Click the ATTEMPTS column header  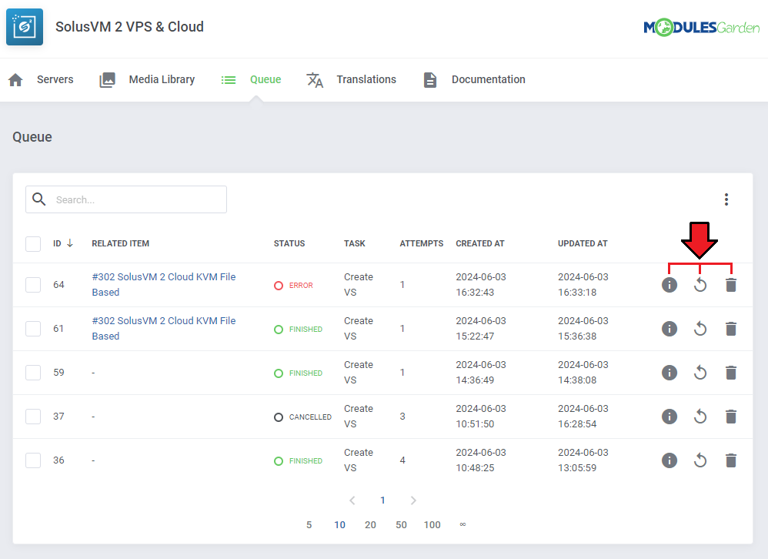[x=421, y=243]
